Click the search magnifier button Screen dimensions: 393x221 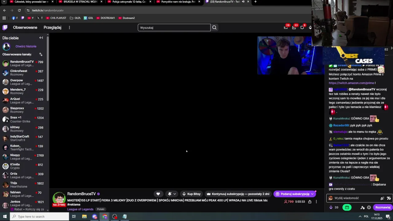pyautogui.click(x=214, y=28)
